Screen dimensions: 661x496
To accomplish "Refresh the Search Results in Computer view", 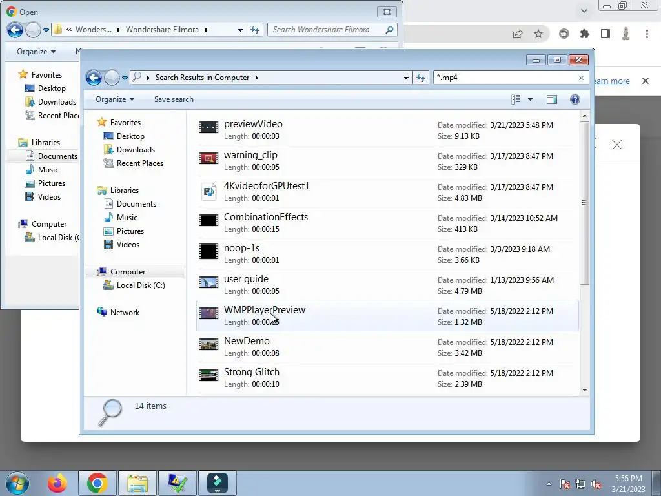I will 421,77.
